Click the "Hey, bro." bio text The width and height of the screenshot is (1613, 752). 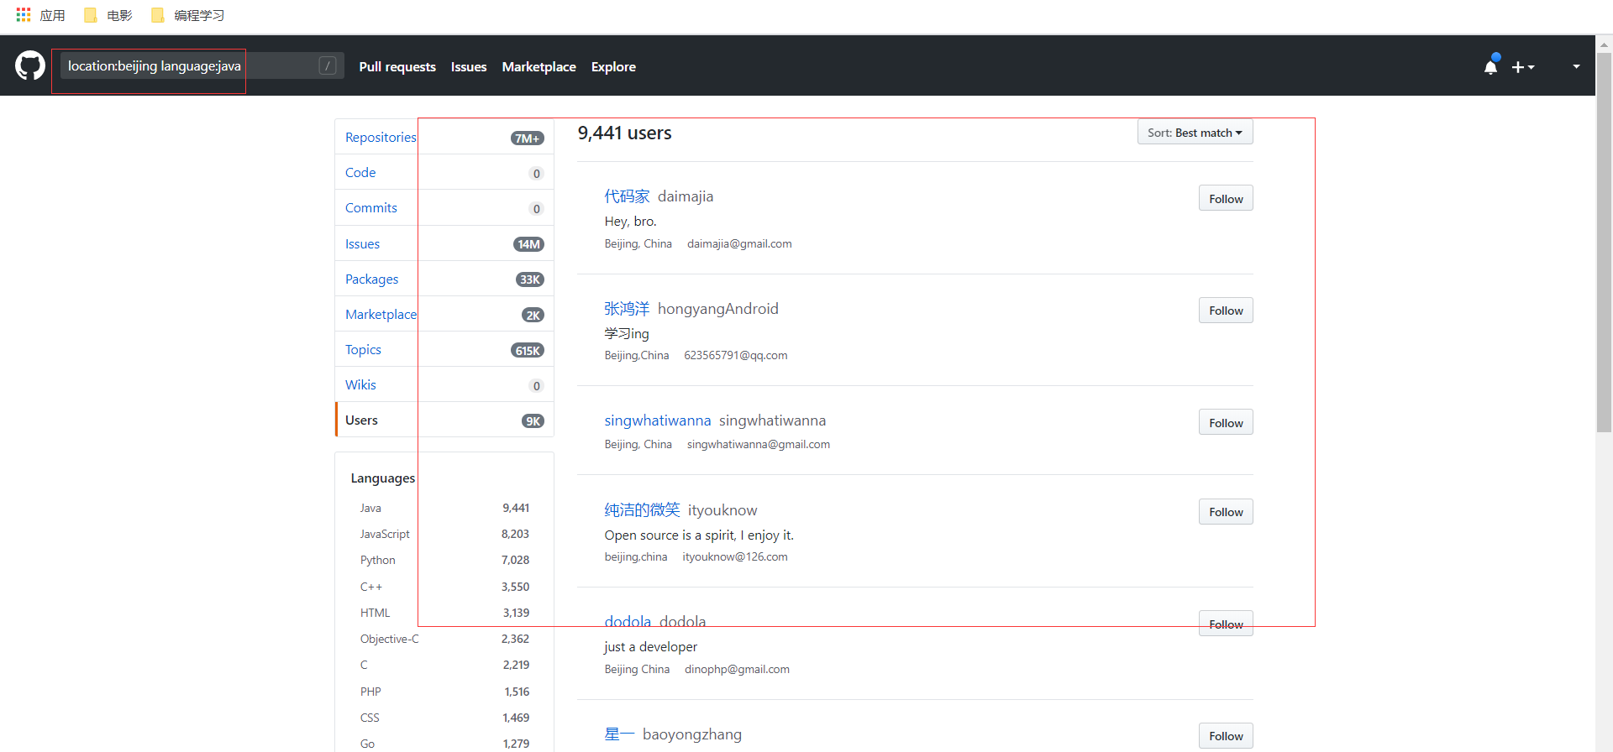coord(630,222)
